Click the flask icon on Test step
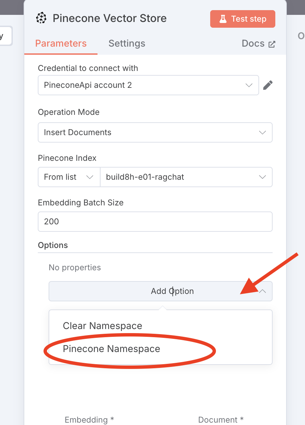Image resolution: width=305 pixels, height=425 pixels. 223,19
